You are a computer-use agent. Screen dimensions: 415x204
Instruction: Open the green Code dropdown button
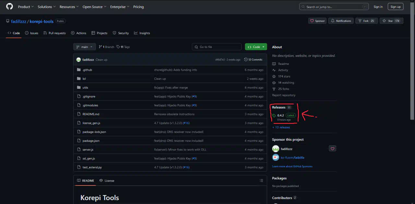pyautogui.click(x=256, y=47)
